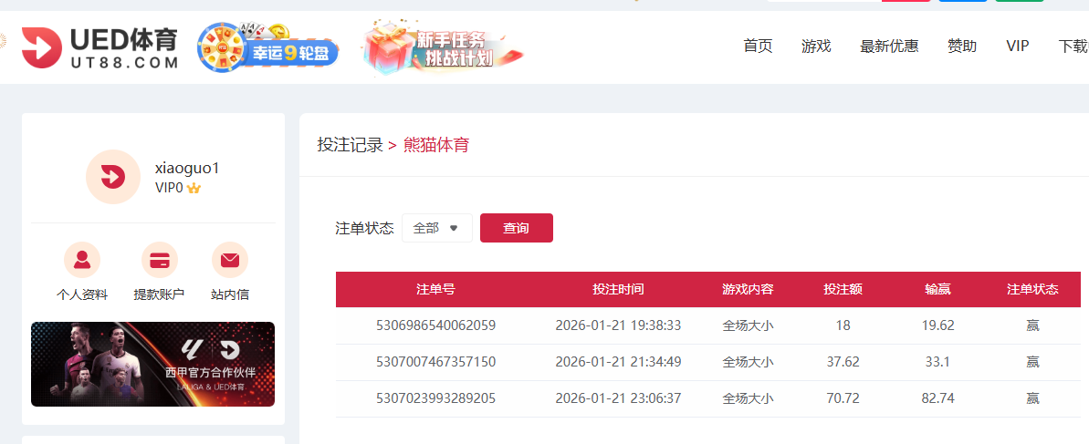
Task: Open the 西甲官方合作伙伴 banner
Action: (152, 364)
